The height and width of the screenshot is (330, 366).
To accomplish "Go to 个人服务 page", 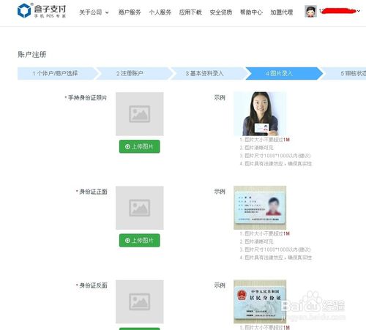I will coord(160,12).
